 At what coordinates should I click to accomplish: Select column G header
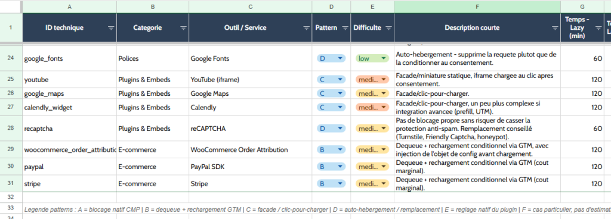[582, 7]
